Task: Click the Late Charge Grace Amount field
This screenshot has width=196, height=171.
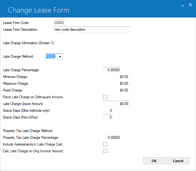Action: pyautogui.click(x=116, y=104)
